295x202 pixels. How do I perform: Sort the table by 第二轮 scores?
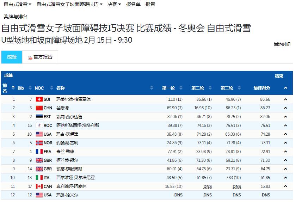(210, 88)
